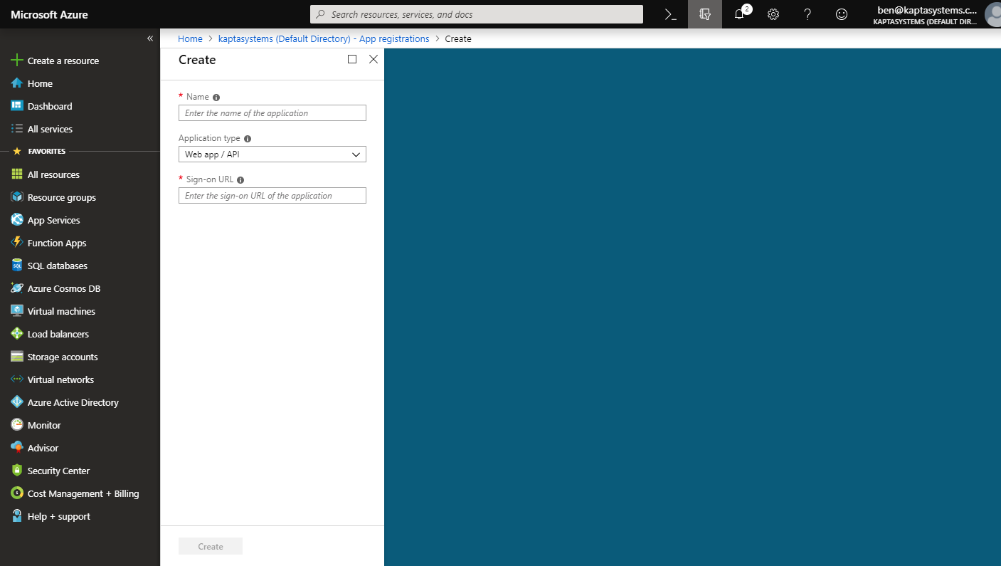Screen dimensions: 1001x566
Task: Click the Create button at the bottom
Action: click(x=210, y=546)
